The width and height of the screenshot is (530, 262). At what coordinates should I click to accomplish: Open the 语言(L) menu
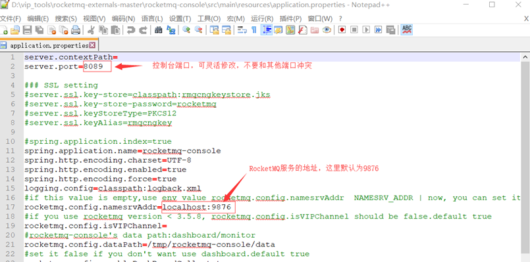(x=152, y=18)
